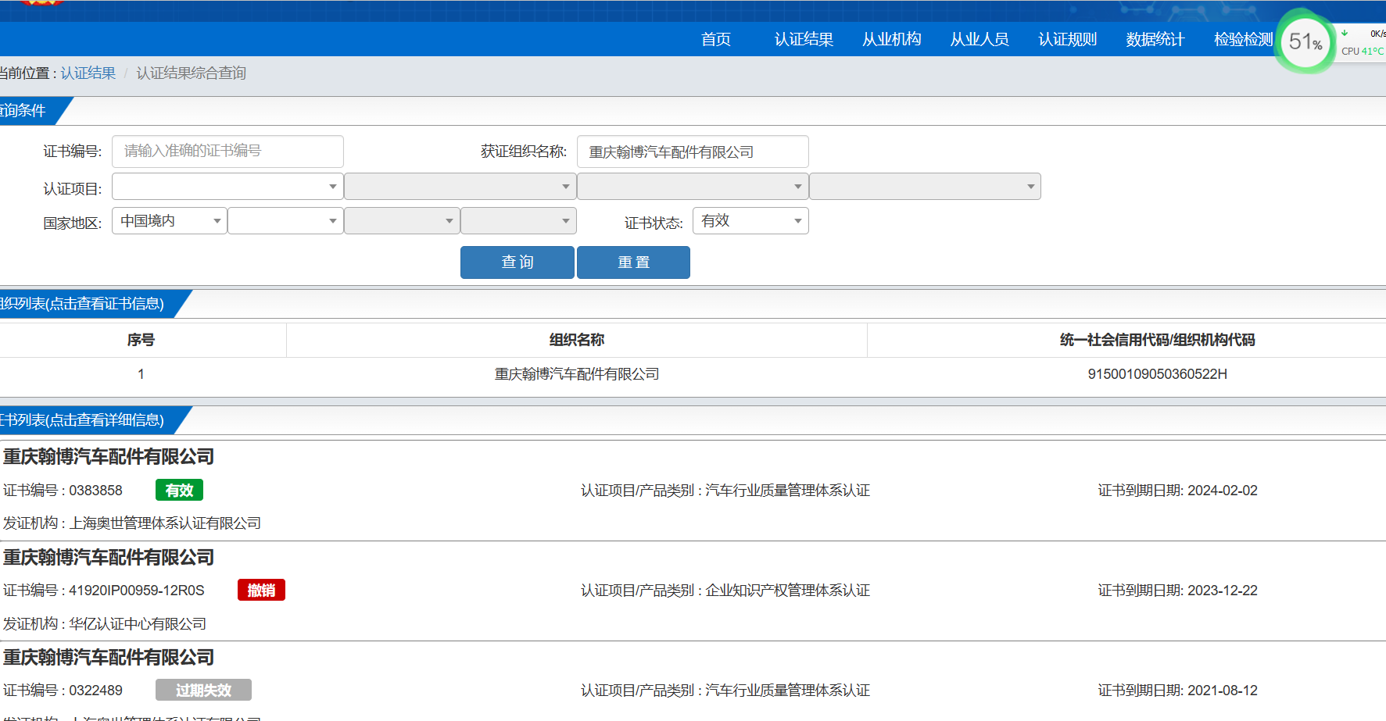This screenshot has width=1386, height=721.
Task: Expand the first 认证项目 dropdown
Action: pos(227,187)
